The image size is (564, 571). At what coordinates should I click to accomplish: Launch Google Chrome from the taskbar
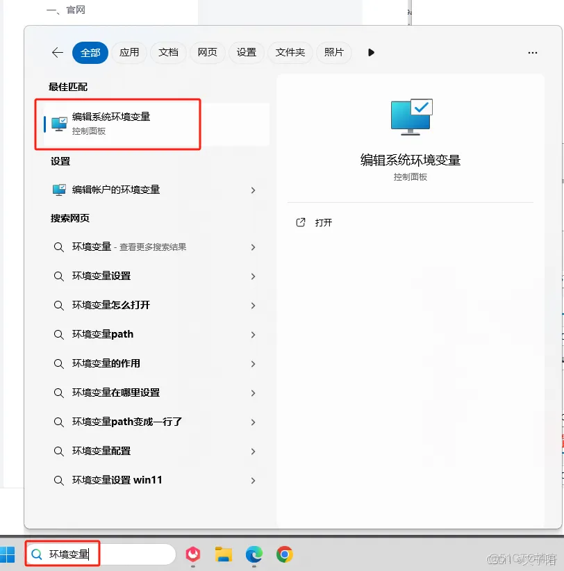coord(284,554)
